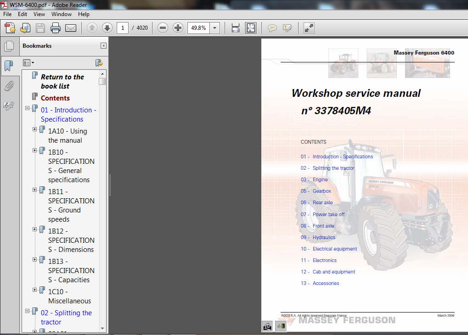Open the 11 - Electronics link
This screenshot has width=468, height=335.
click(x=318, y=260)
